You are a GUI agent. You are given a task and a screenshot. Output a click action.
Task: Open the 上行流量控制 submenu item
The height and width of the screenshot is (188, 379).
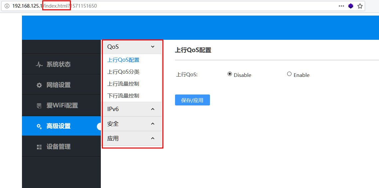pos(123,84)
